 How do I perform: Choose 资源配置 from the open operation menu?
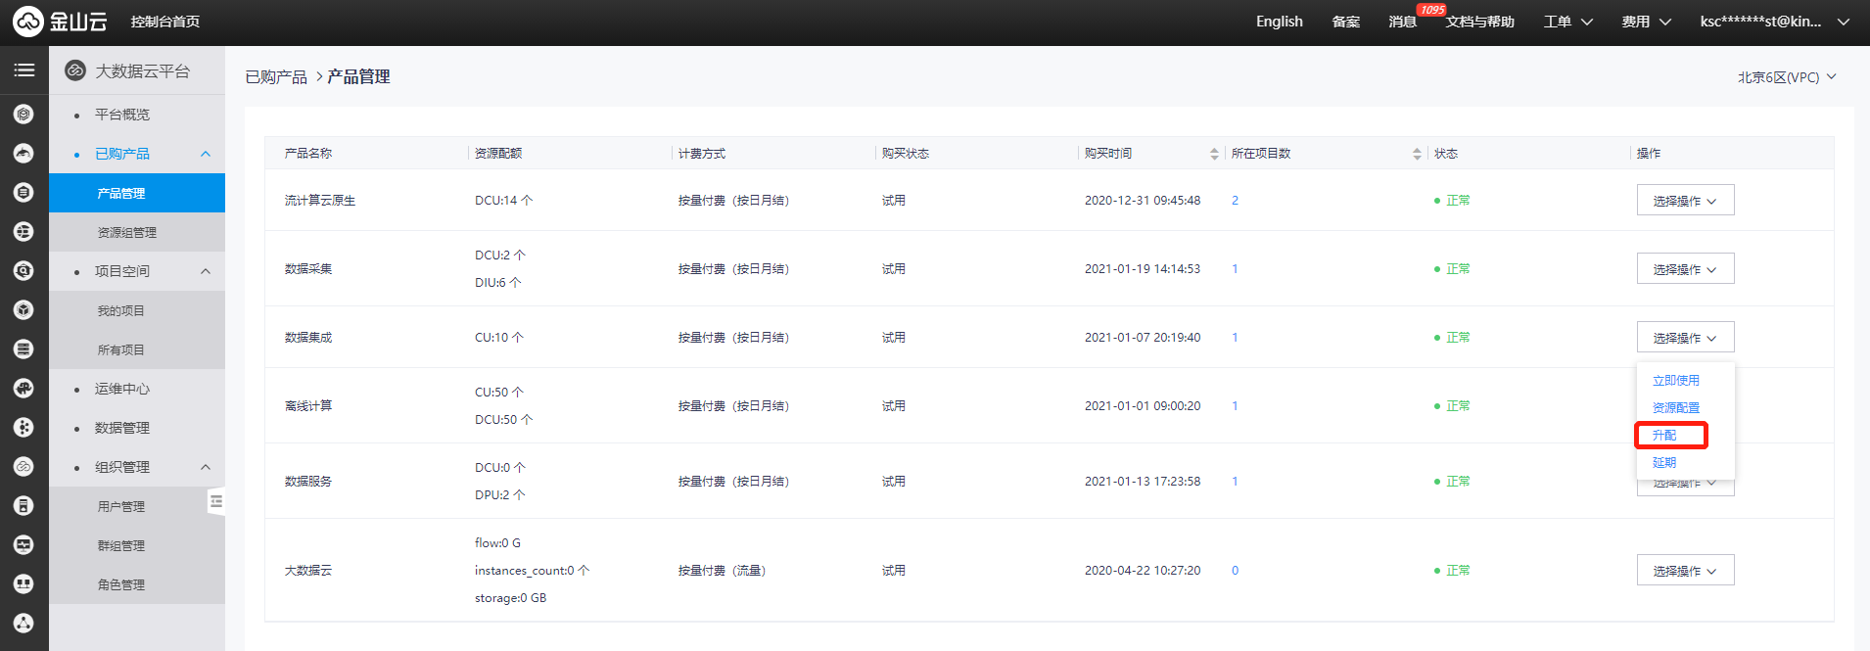[1676, 408]
